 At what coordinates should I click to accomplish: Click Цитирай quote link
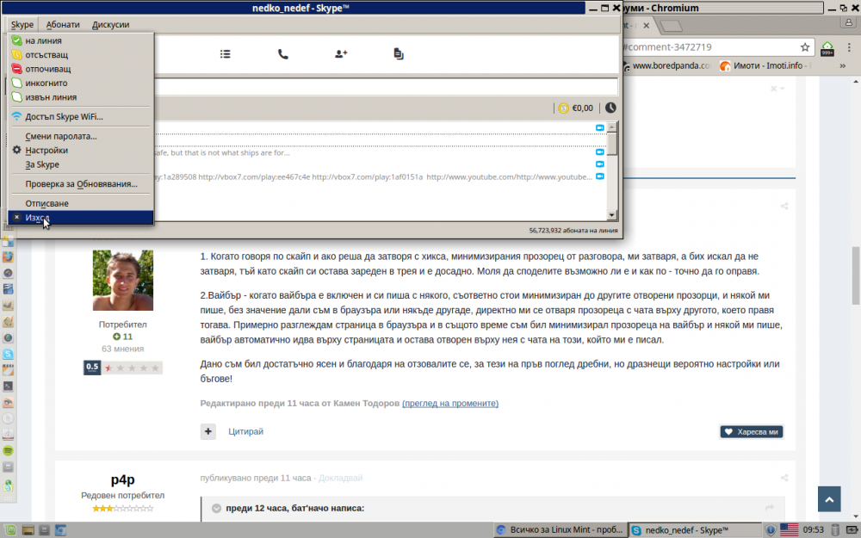tap(246, 431)
